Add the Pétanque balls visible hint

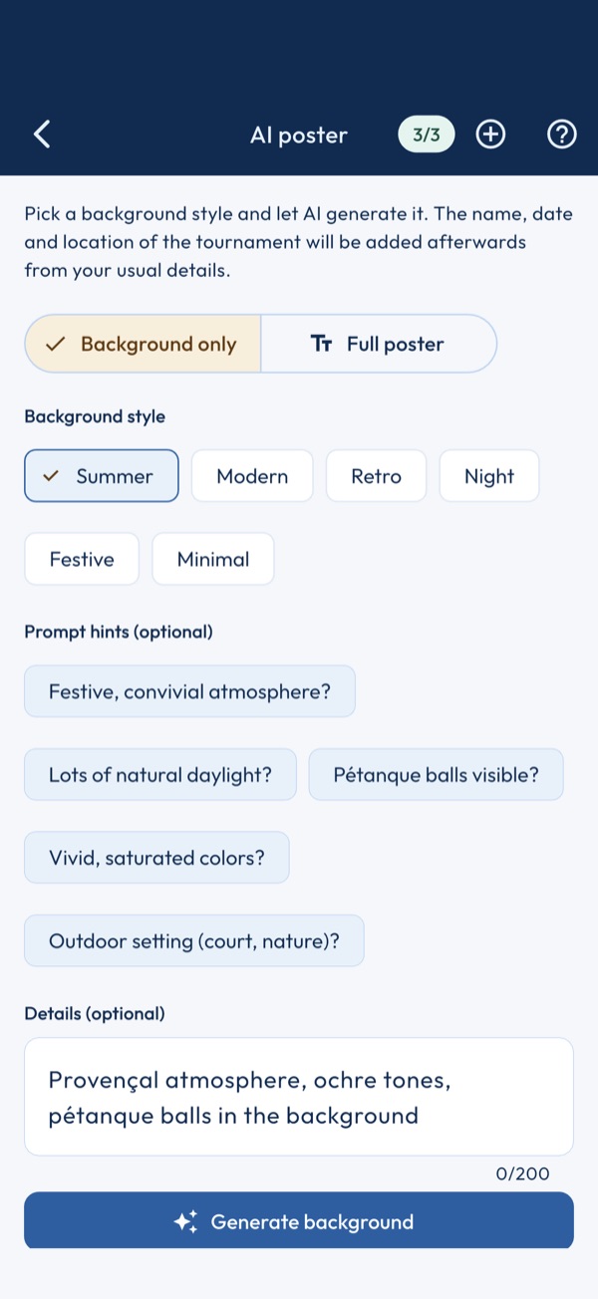click(437, 774)
